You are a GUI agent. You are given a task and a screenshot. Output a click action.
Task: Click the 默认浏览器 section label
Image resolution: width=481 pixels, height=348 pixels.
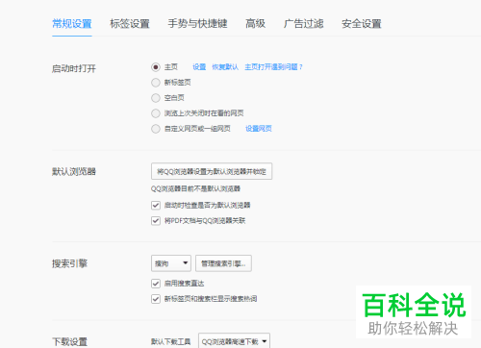click(74, 171)
